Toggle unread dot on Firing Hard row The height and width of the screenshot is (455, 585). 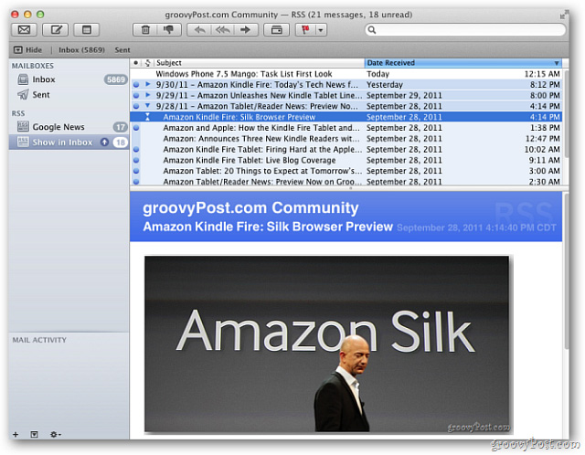coord(136,150)
